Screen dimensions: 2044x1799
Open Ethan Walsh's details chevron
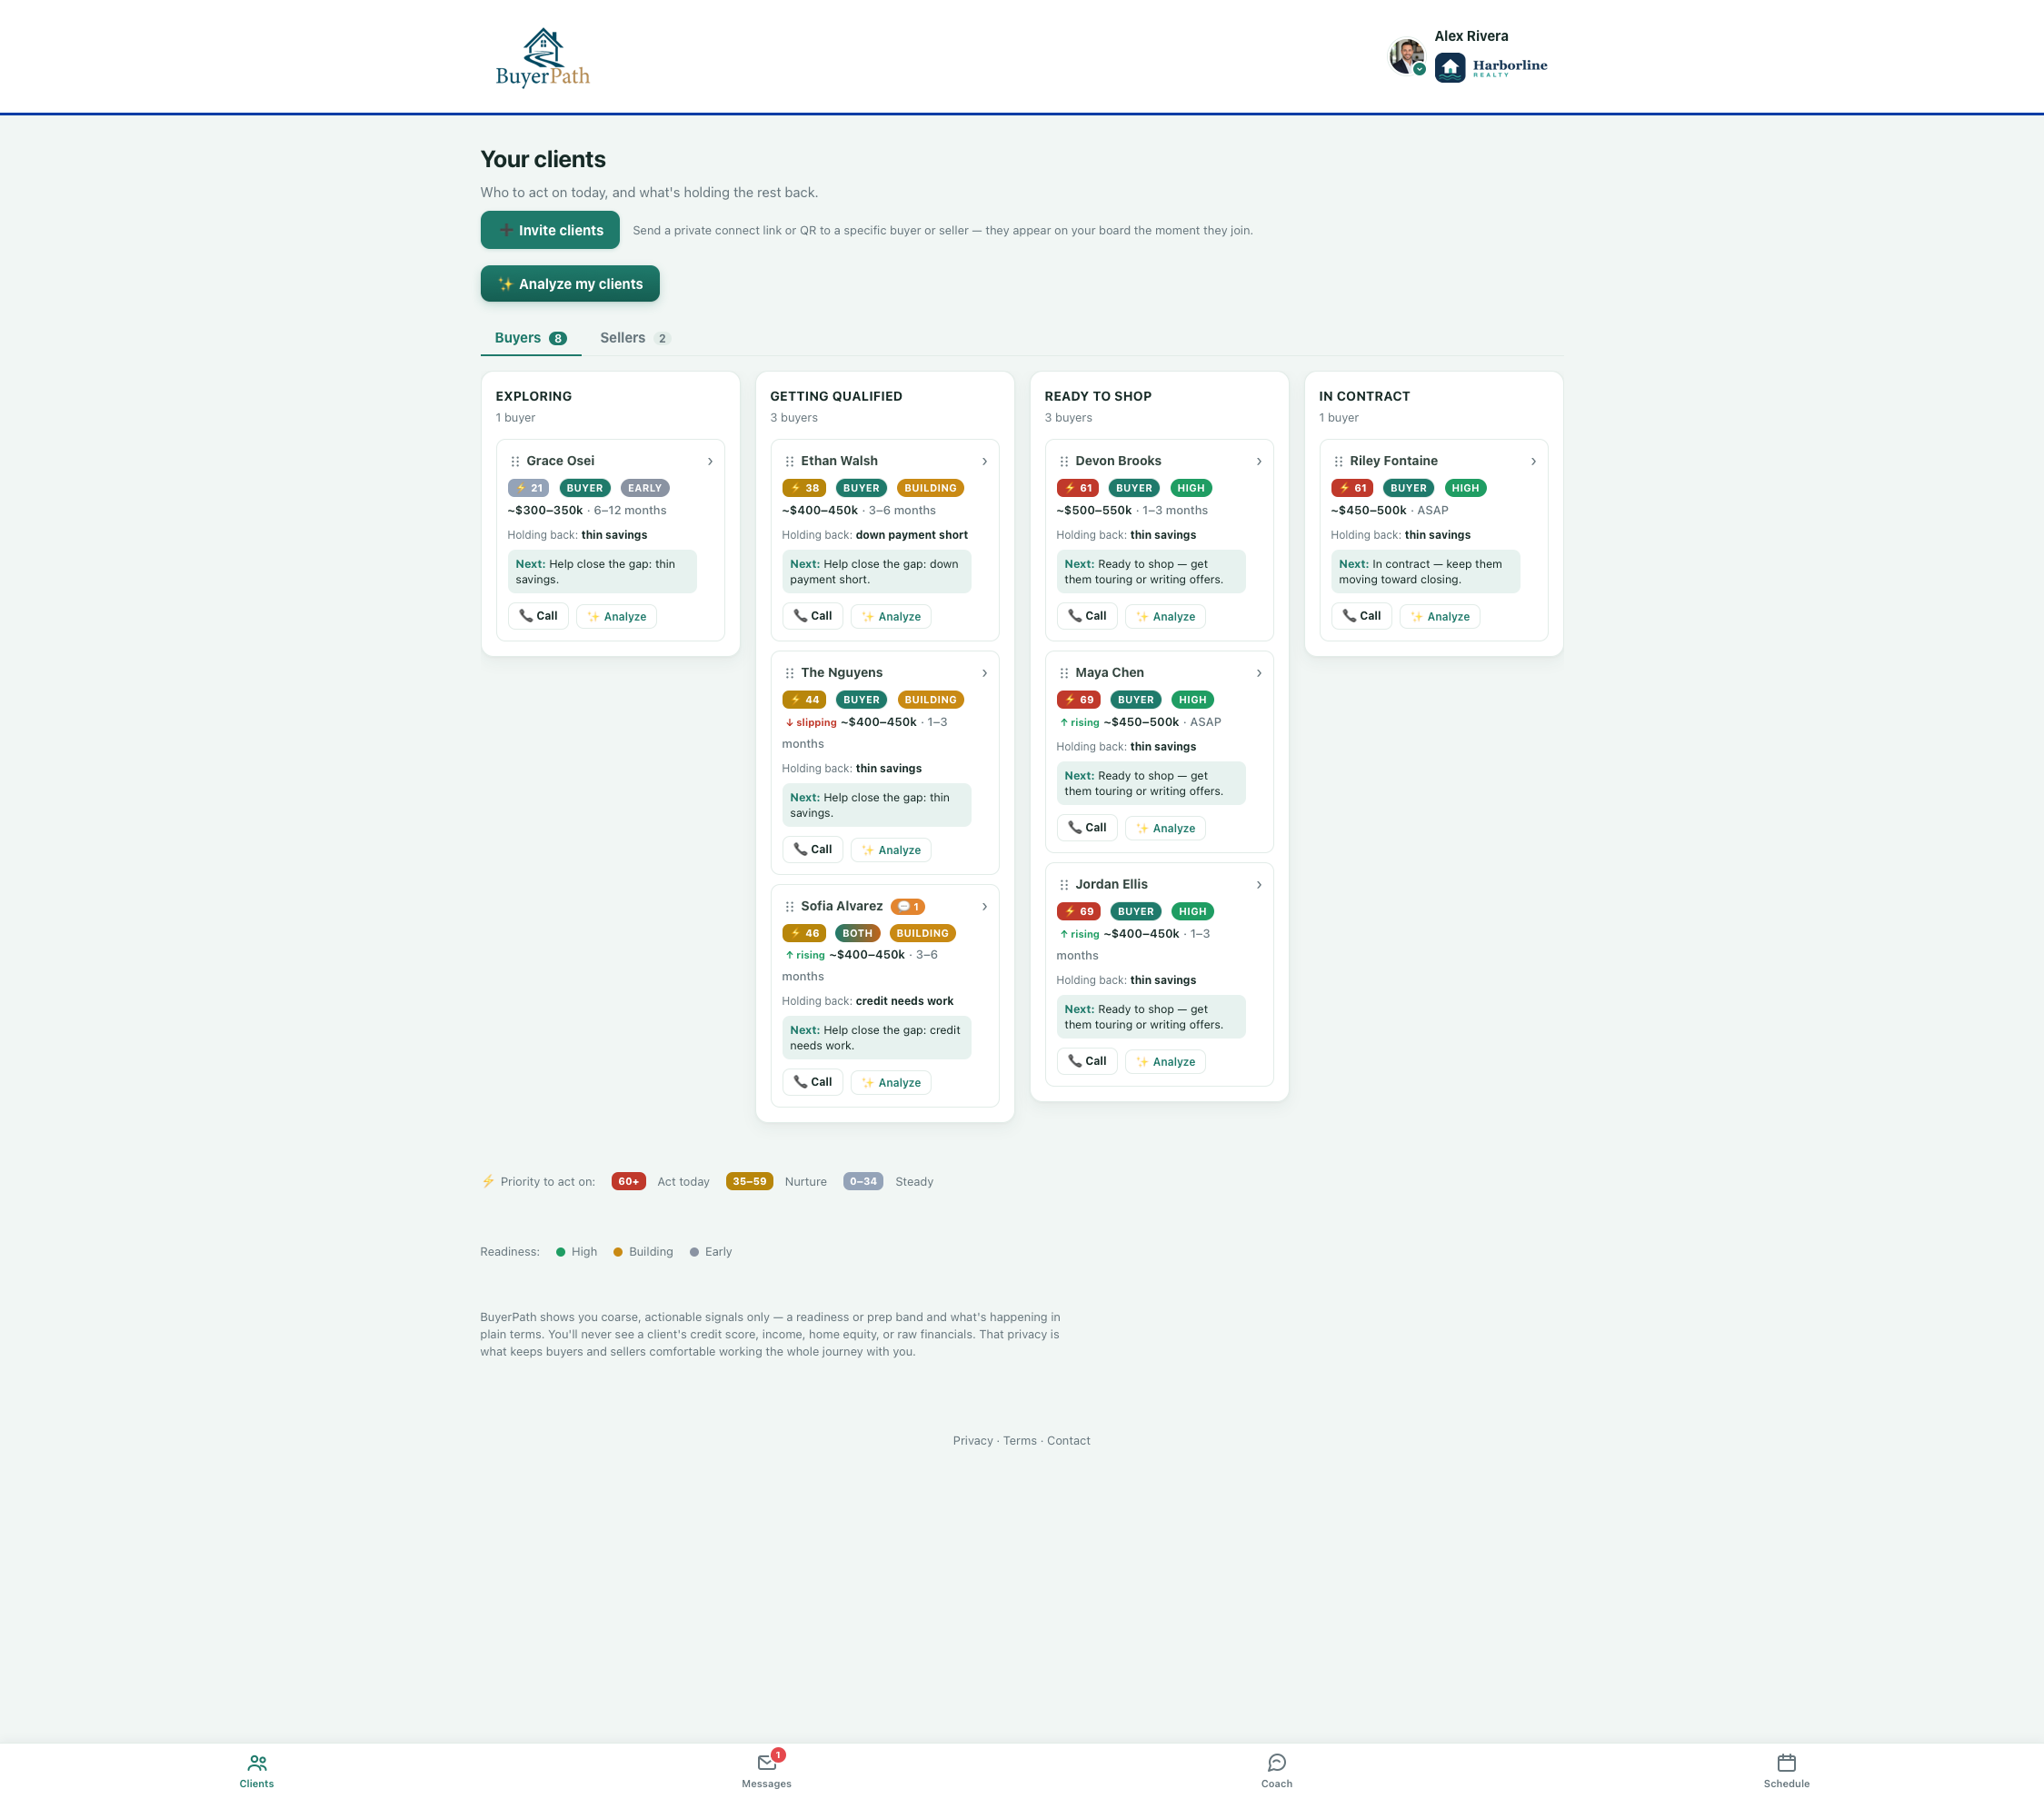click(984, 462)
